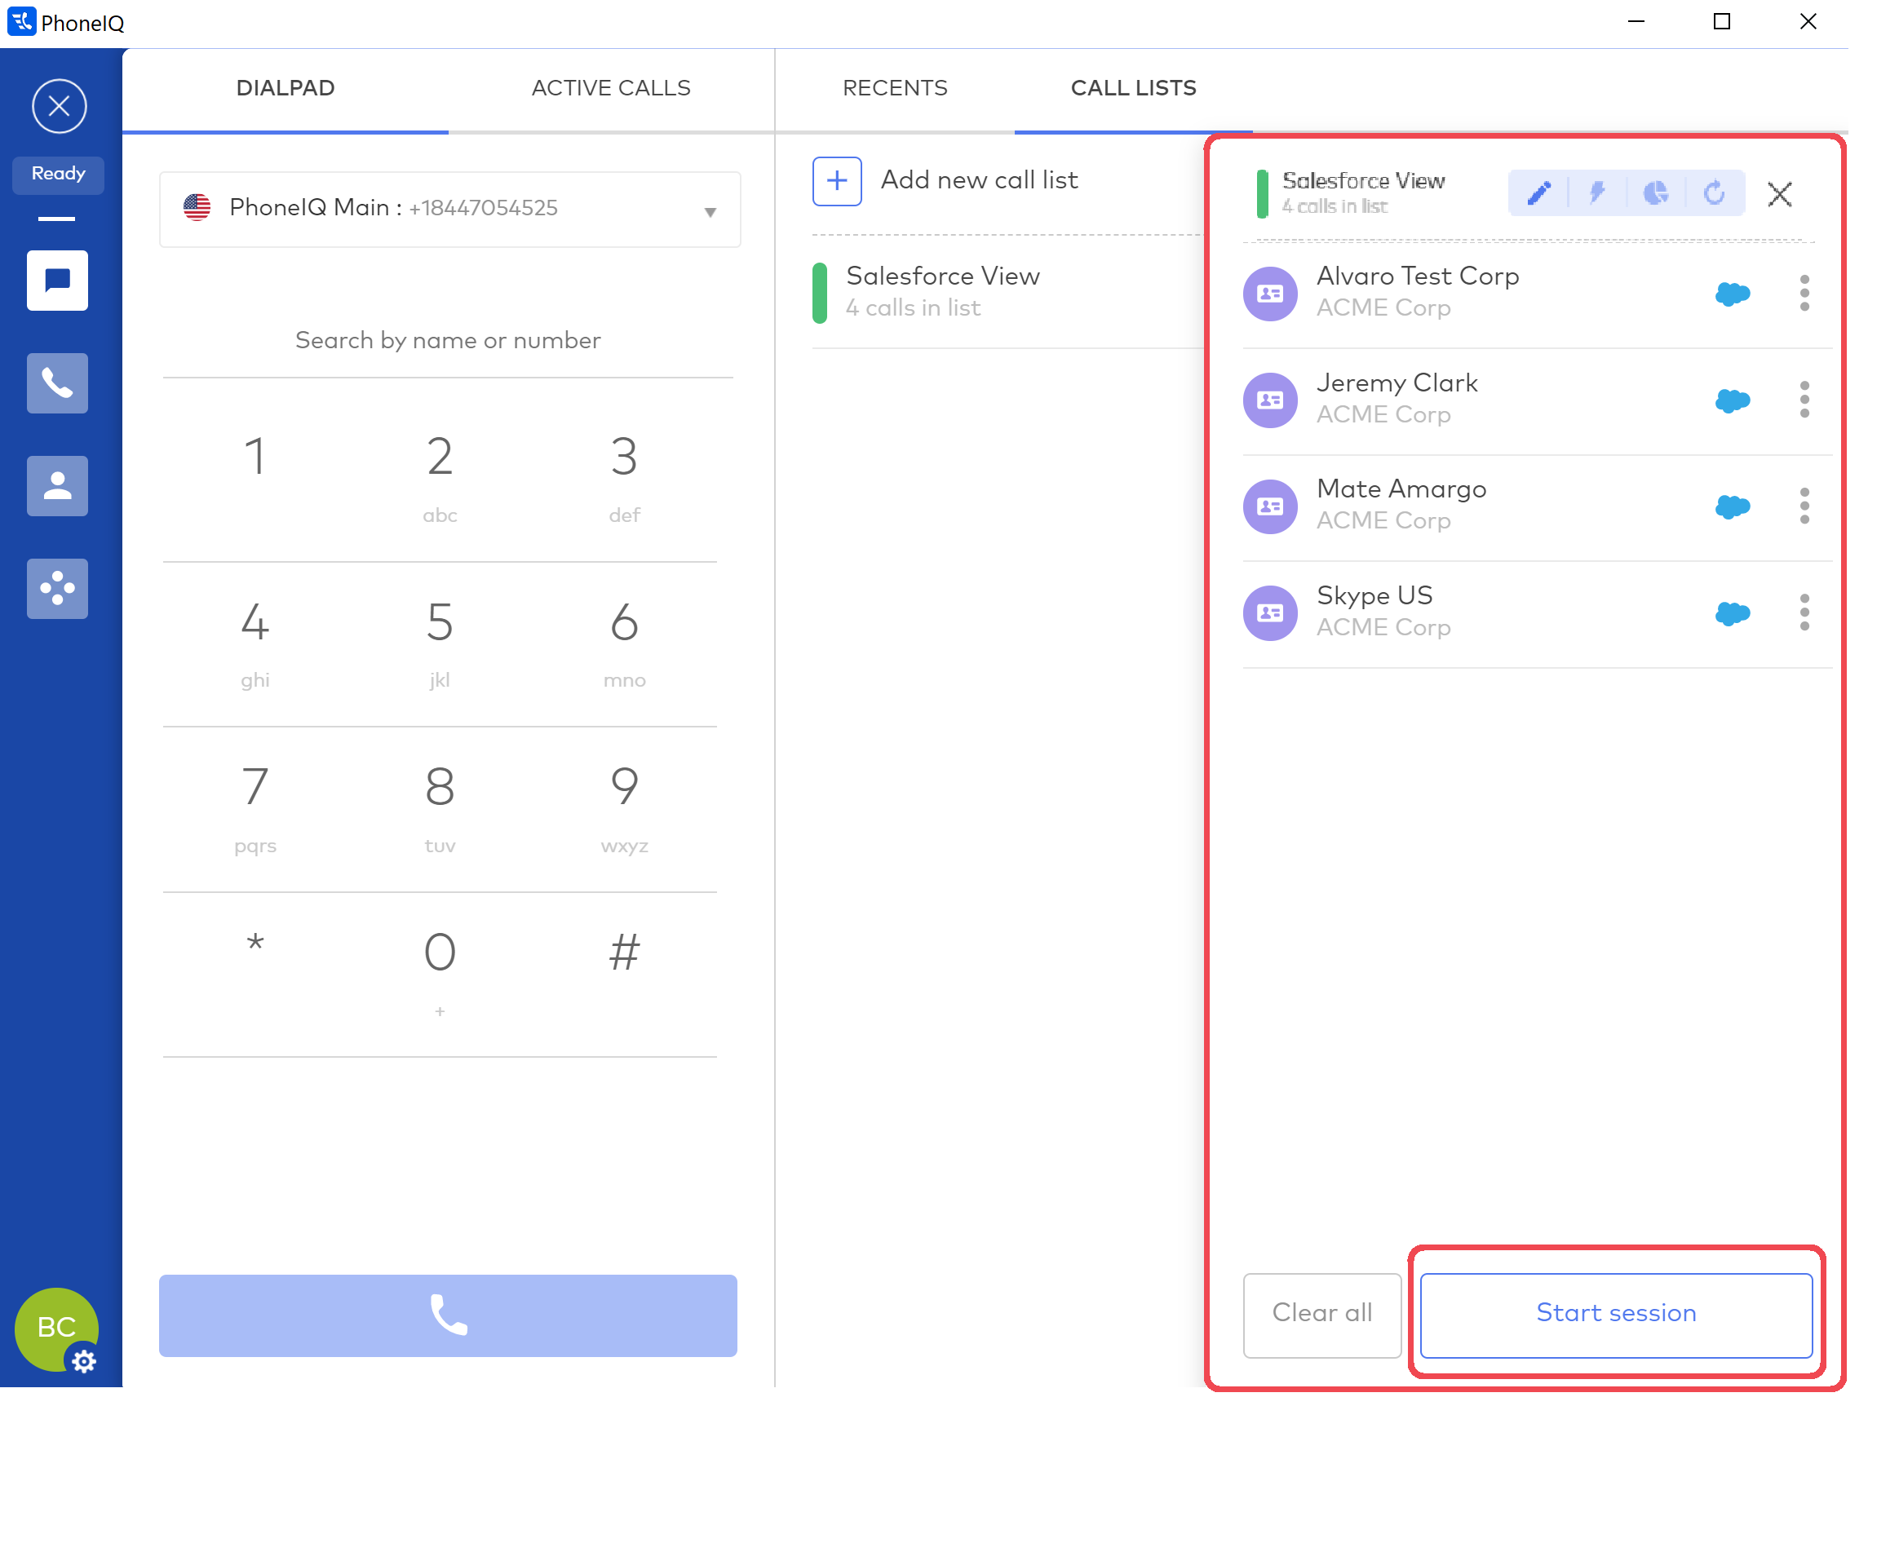Select the Skype US name text

point(1374,595)
